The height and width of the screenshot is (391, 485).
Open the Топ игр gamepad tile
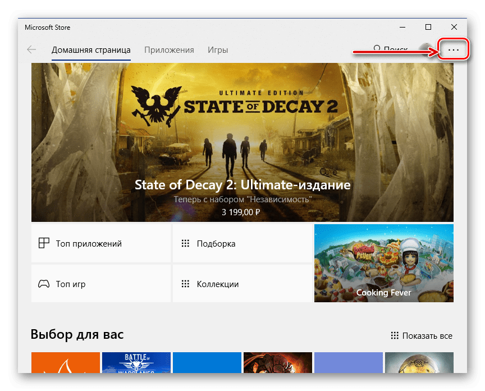click(x=100, y=284)
